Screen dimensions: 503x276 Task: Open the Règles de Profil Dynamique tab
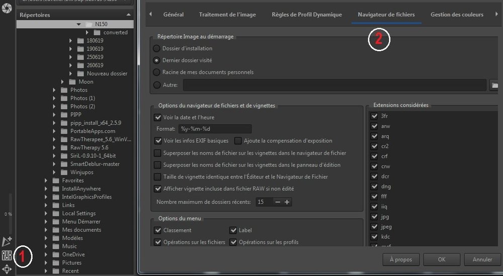click(307, 15)
